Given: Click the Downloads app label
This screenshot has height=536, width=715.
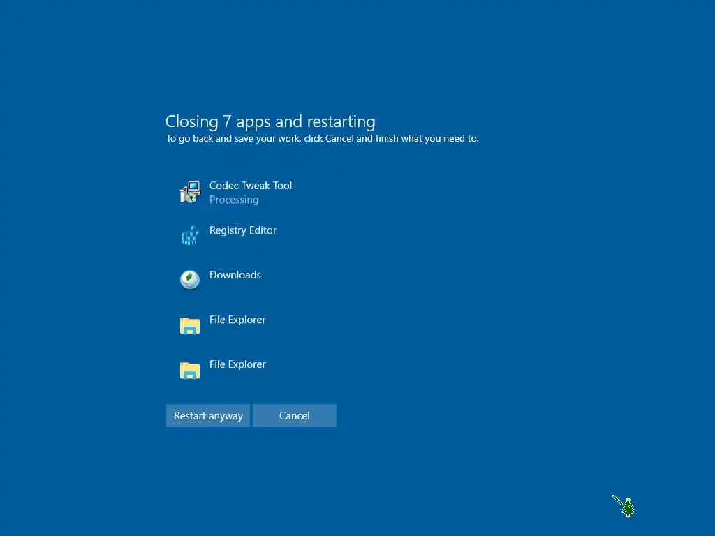Looking at the screenshot, I should pyautogui.click(x=235, y=275).
